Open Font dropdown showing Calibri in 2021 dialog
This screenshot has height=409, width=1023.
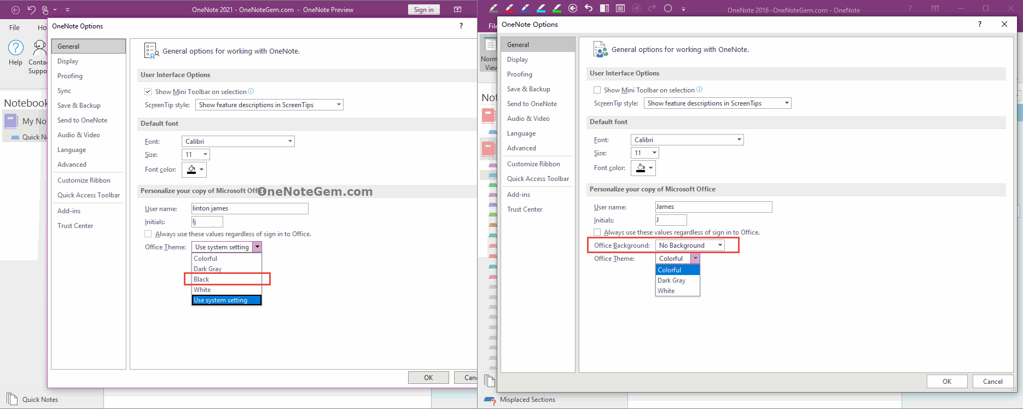click(238, 142)
